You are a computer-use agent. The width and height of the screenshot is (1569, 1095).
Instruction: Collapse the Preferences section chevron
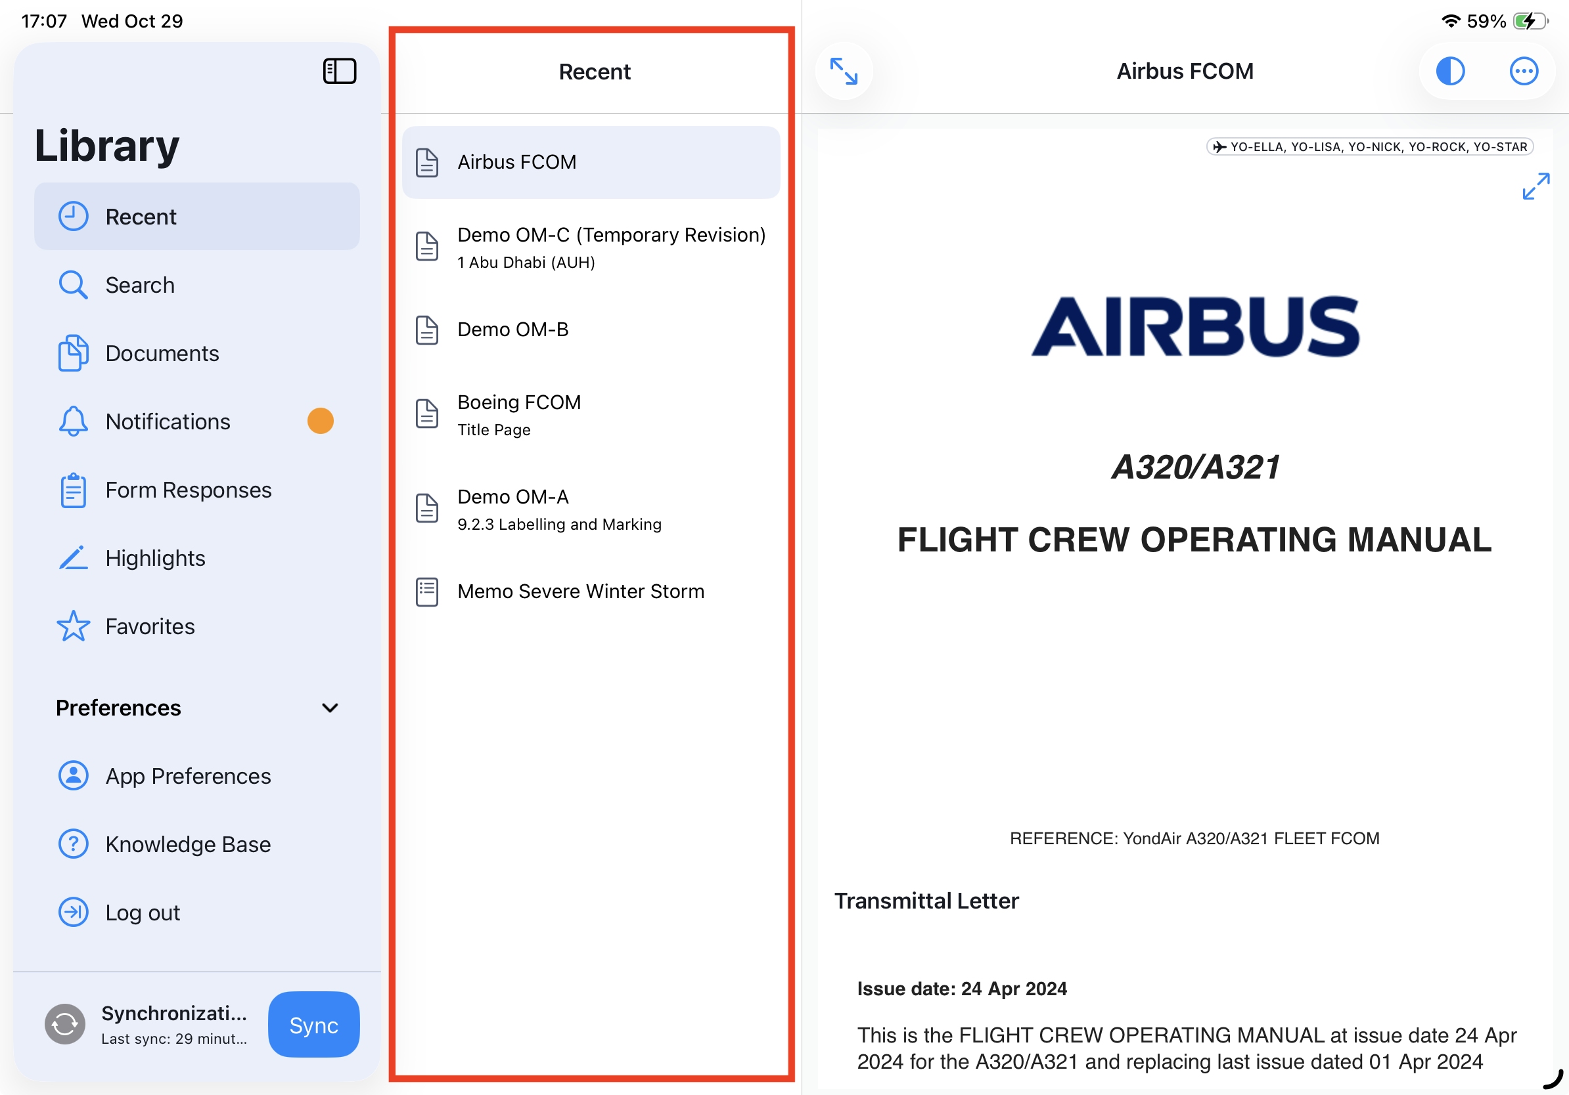pyautogui.click(x=329, y=708)
